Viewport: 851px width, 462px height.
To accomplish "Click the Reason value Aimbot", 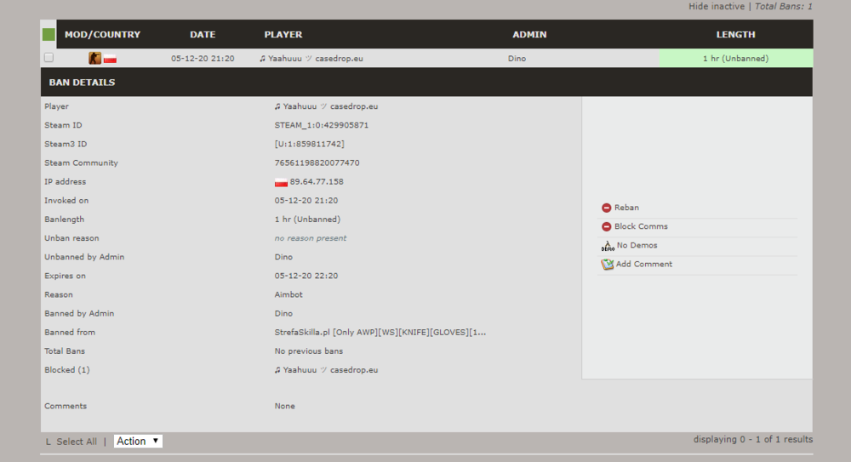I will point(288,294).
